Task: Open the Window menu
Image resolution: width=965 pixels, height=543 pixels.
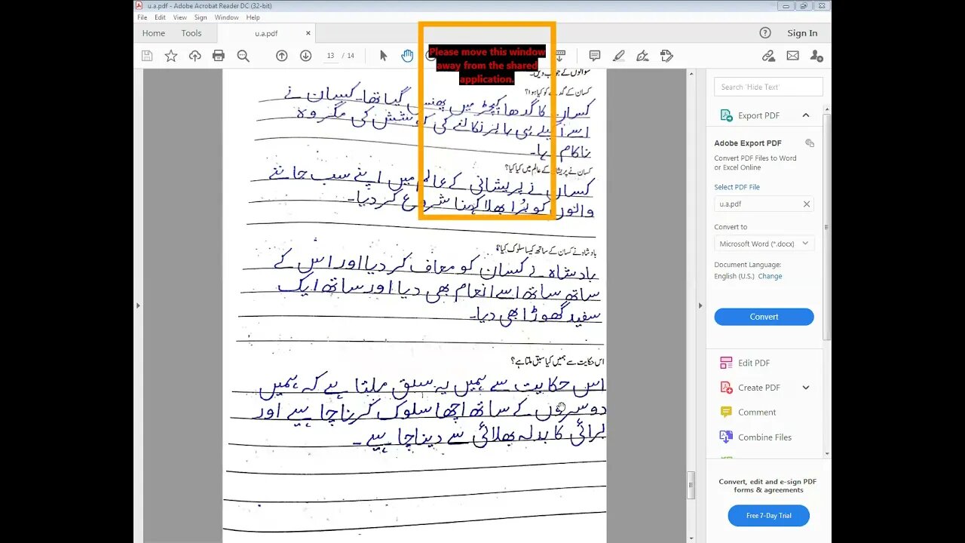Action: 226,17
